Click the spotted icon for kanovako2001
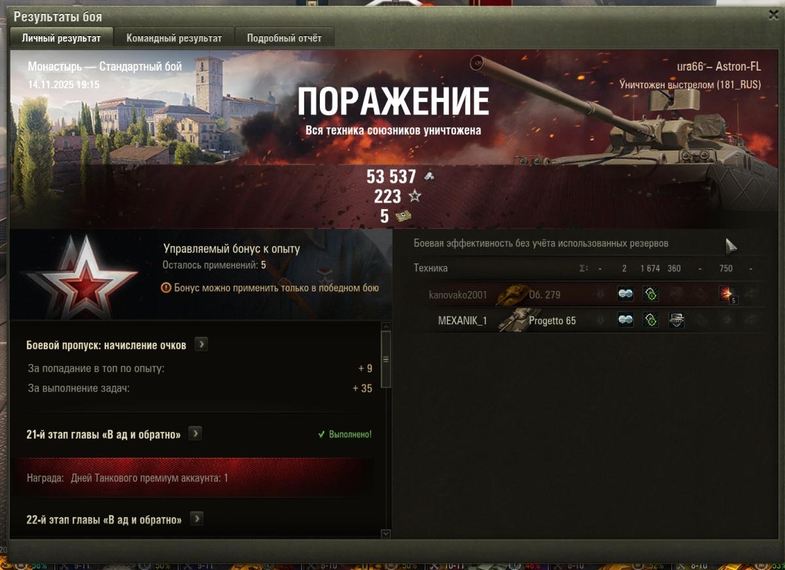Image resolution: width=785 pixels, height=570 pixels. coord(625,295)
